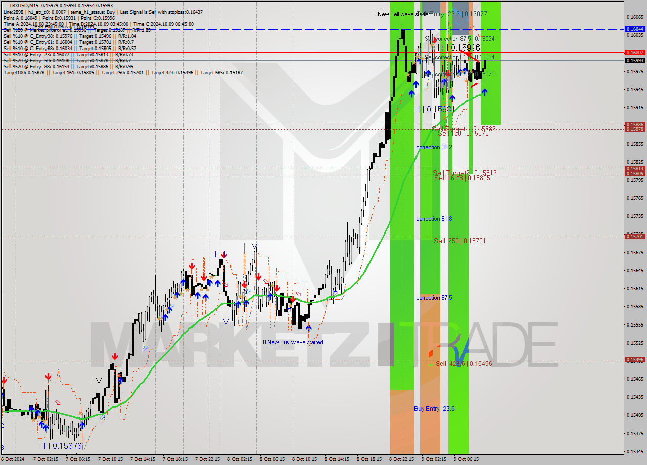Image resolution: width=647 pixels, height=465 pixels.
Task: Click the 'Buy Entry -23.6' label
Action: coord(434,408)
